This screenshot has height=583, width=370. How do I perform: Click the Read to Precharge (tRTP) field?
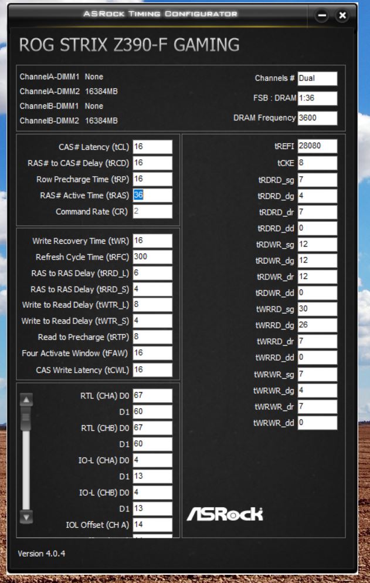(152, 337)
